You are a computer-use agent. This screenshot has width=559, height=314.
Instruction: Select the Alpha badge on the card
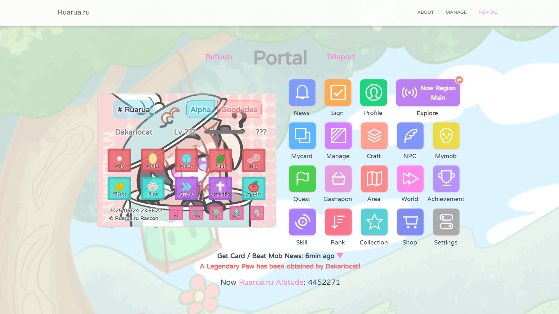(x=201, y=110)
